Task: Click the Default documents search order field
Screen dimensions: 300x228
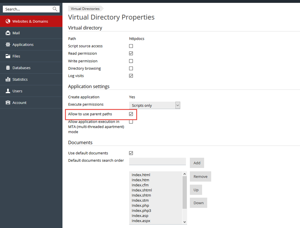Action: point(157,161)
